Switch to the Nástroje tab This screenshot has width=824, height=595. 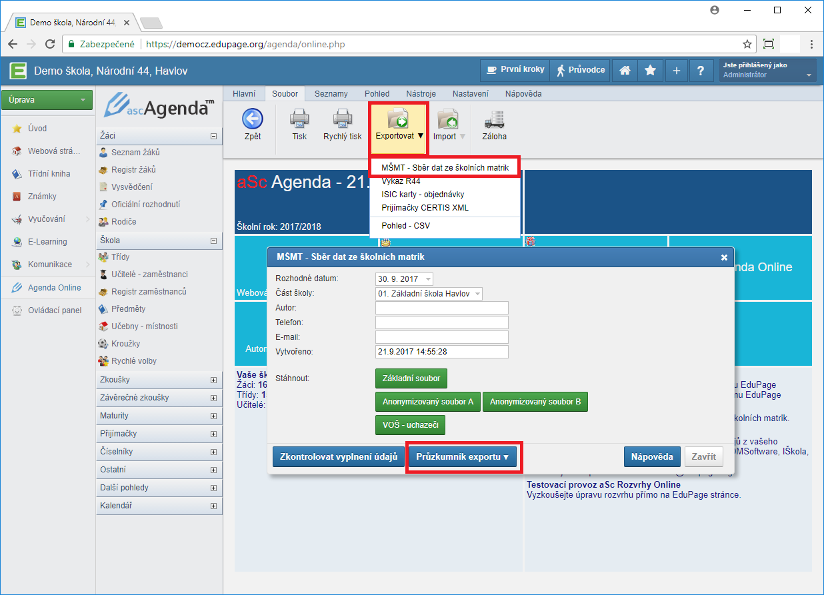[421, 94]
